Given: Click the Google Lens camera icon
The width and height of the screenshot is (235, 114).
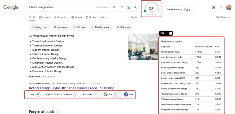Looking at the screenshot, I should click(128, 7).
